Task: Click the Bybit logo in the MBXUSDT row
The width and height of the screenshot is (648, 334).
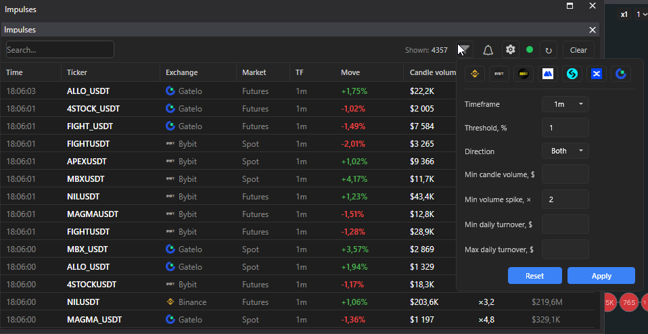Action: click(170, 178)
